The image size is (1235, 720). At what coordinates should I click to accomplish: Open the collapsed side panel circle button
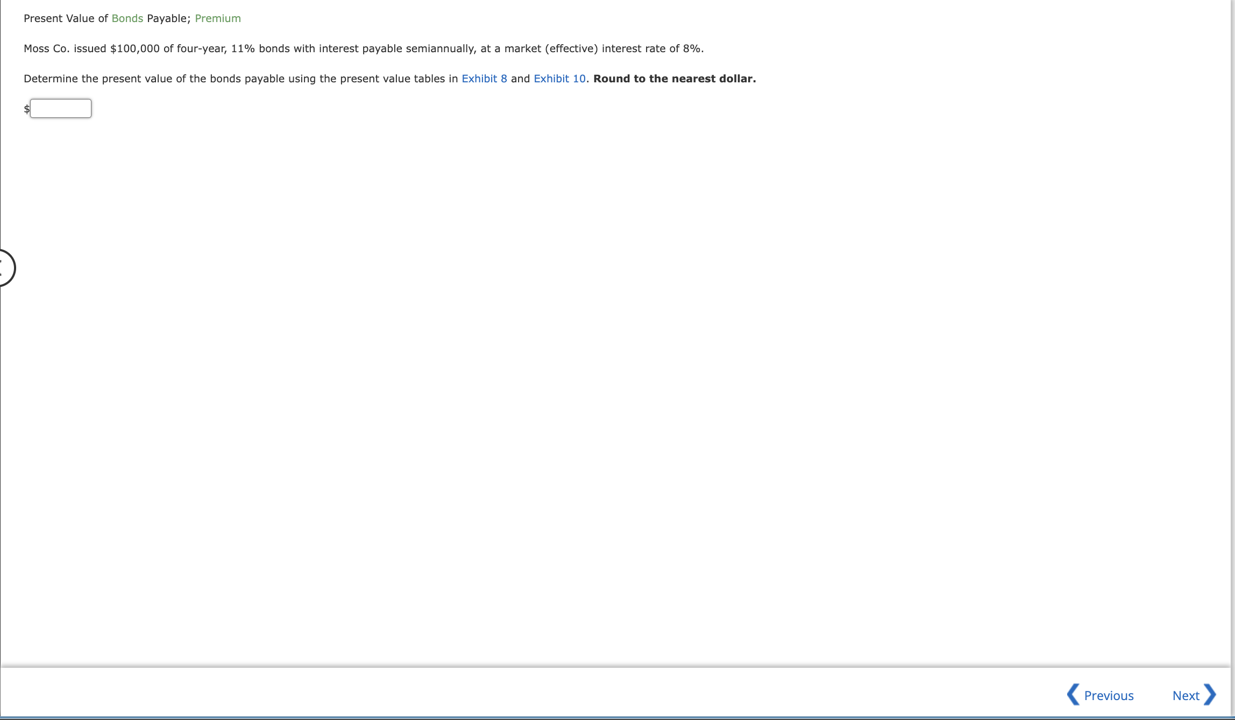(5, 268)
